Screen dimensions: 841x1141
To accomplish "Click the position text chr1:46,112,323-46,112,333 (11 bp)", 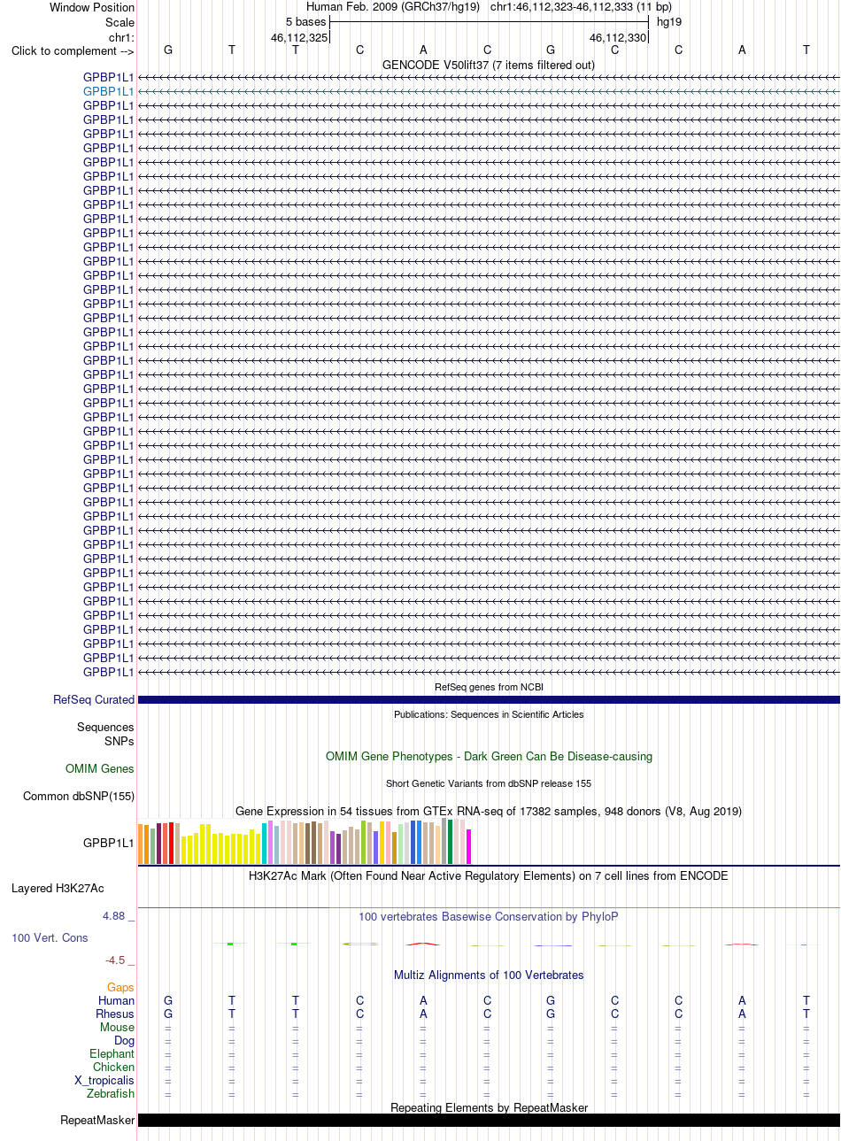I will point(581,7).
